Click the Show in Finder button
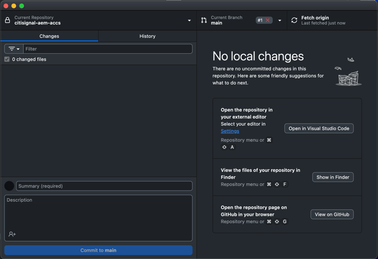 pos(333,177)
